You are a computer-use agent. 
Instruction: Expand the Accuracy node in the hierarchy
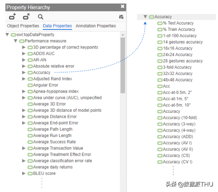point(24,73)
